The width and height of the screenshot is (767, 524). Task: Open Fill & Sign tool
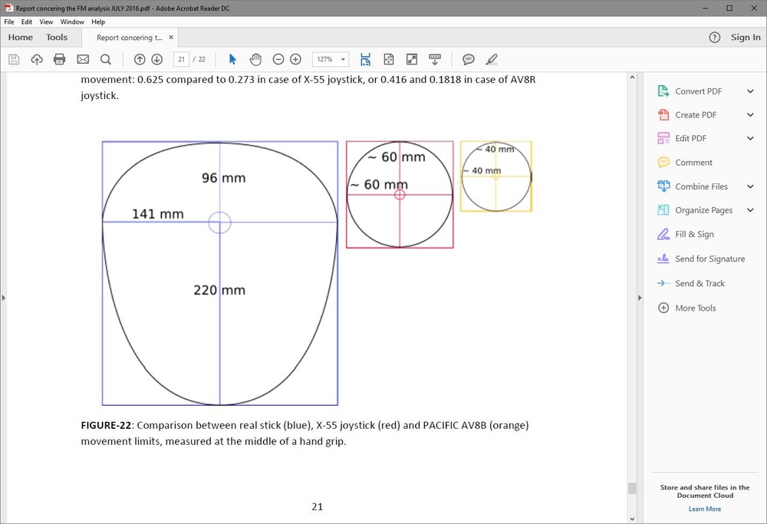click(x=694, y=234)
